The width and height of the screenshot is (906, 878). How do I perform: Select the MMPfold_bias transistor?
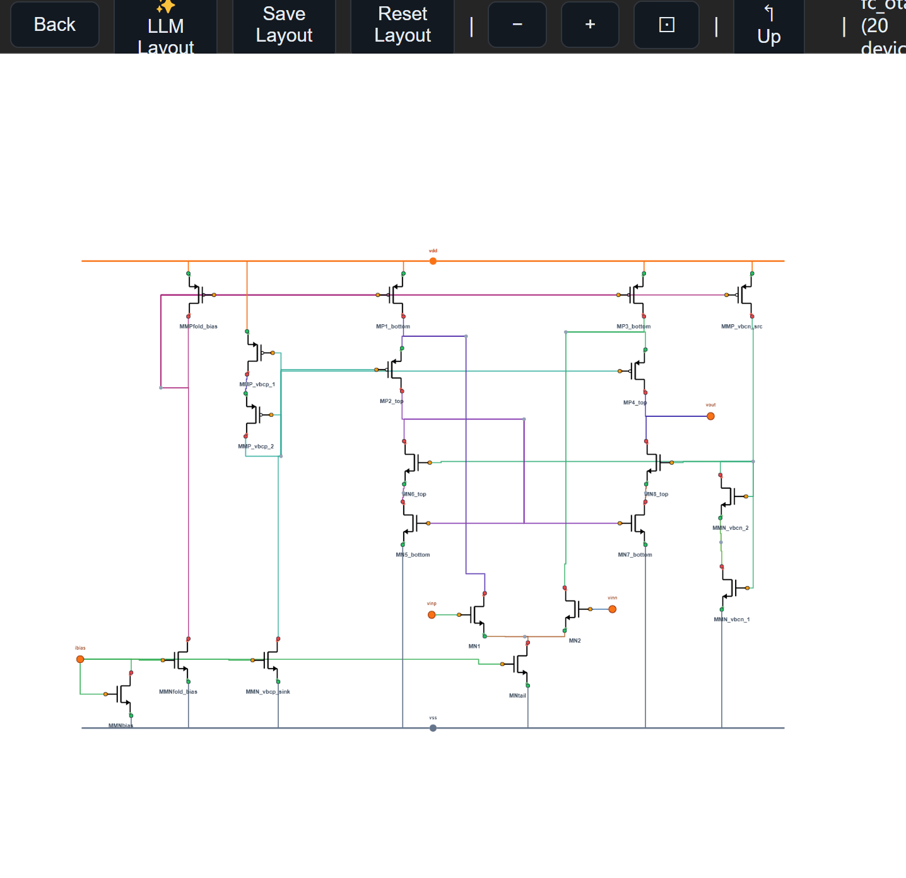click(x=197, y=295)
